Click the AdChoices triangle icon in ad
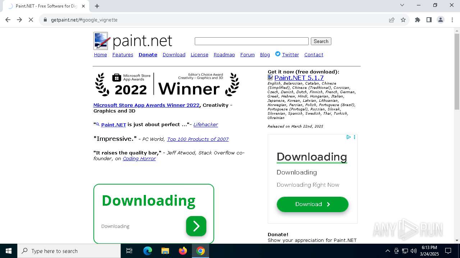This screenshot has height=258, width=460. pyautogui.click(x=349, y=137)
